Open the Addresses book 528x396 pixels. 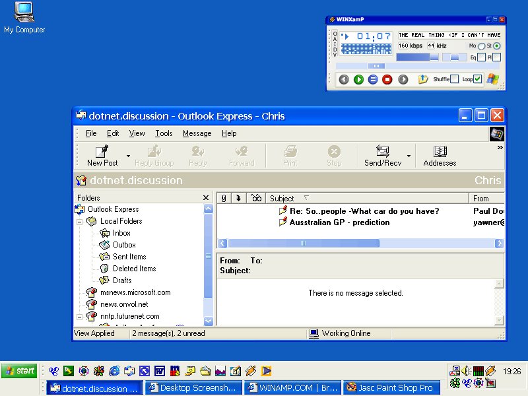(x=440, y=156)
